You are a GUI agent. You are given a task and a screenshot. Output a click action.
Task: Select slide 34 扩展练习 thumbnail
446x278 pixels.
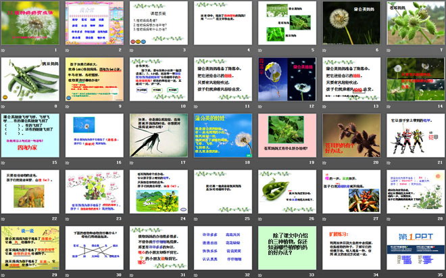(351, 248)
